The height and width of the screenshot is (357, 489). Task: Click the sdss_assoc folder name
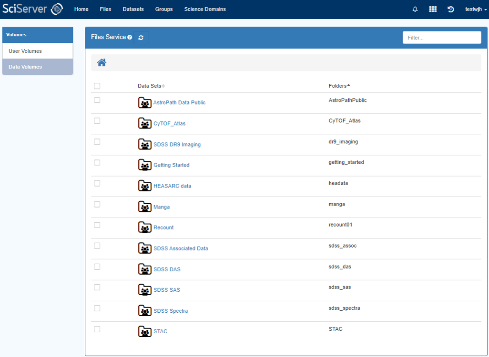(x=343, y=246)
